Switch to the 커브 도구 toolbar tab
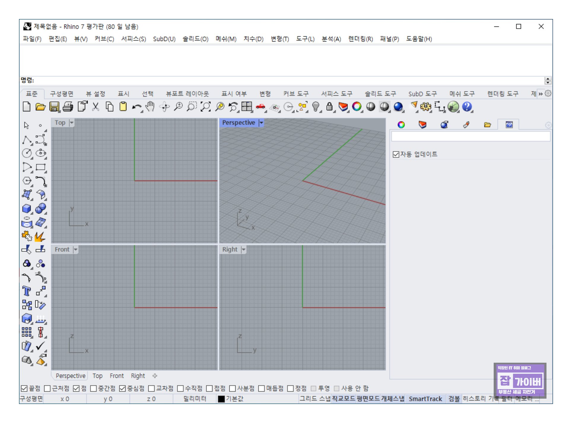The height and width of the screenshot is (423, 572). tap(296, 94)
